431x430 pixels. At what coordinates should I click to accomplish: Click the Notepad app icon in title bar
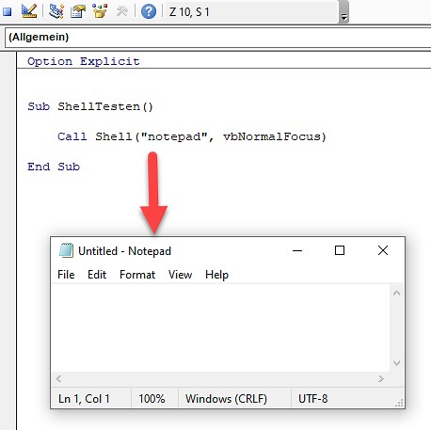66,250
